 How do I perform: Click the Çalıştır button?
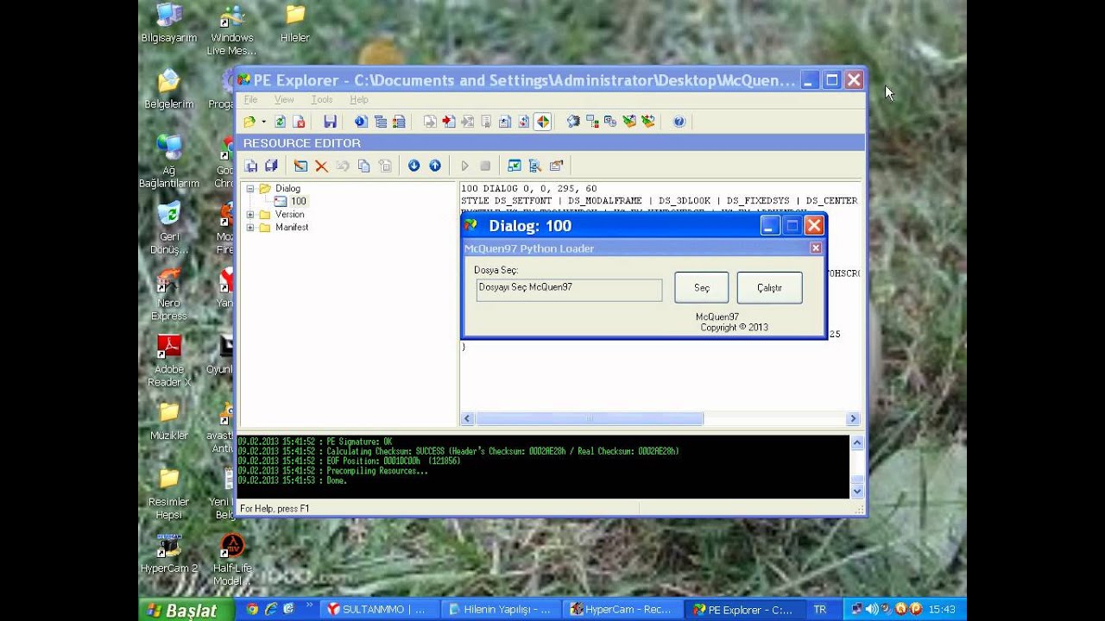coord(769,288)
